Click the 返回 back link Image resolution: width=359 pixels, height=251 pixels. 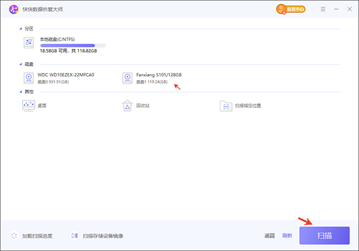(x=269, y=235)
